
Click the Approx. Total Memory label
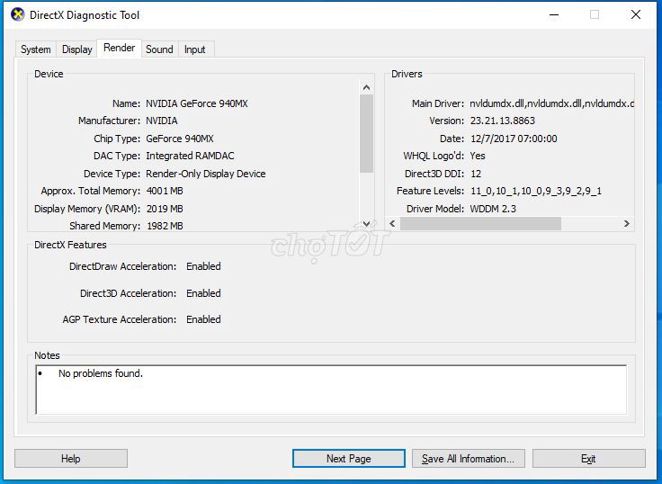coord(90,191)
